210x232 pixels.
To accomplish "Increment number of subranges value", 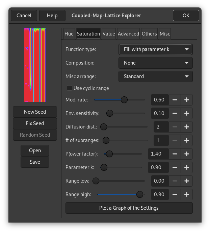I will pyautogui.click(x=187, y=140).
